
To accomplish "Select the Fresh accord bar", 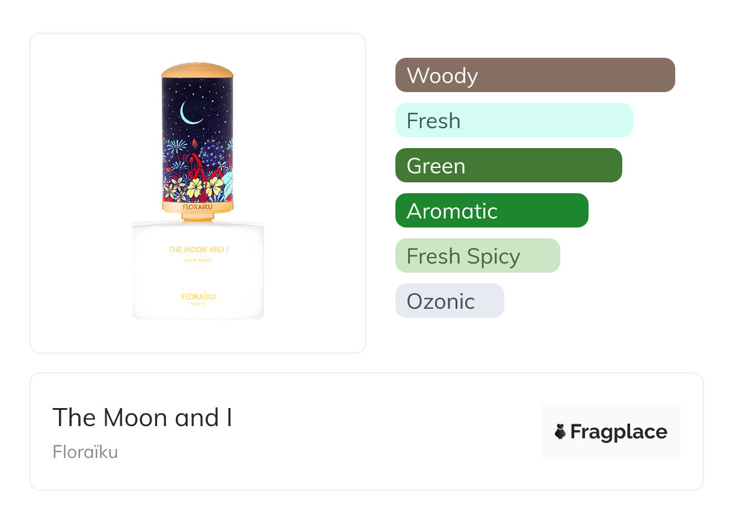I will 513,120.
